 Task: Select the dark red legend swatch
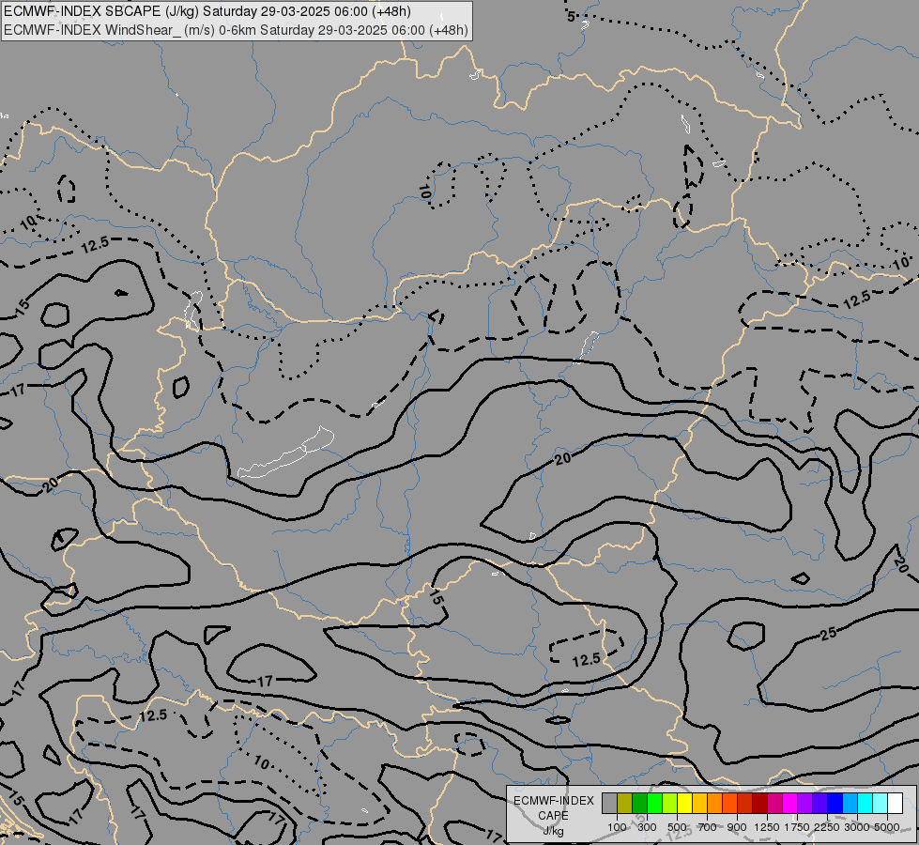tap(760, 804)
